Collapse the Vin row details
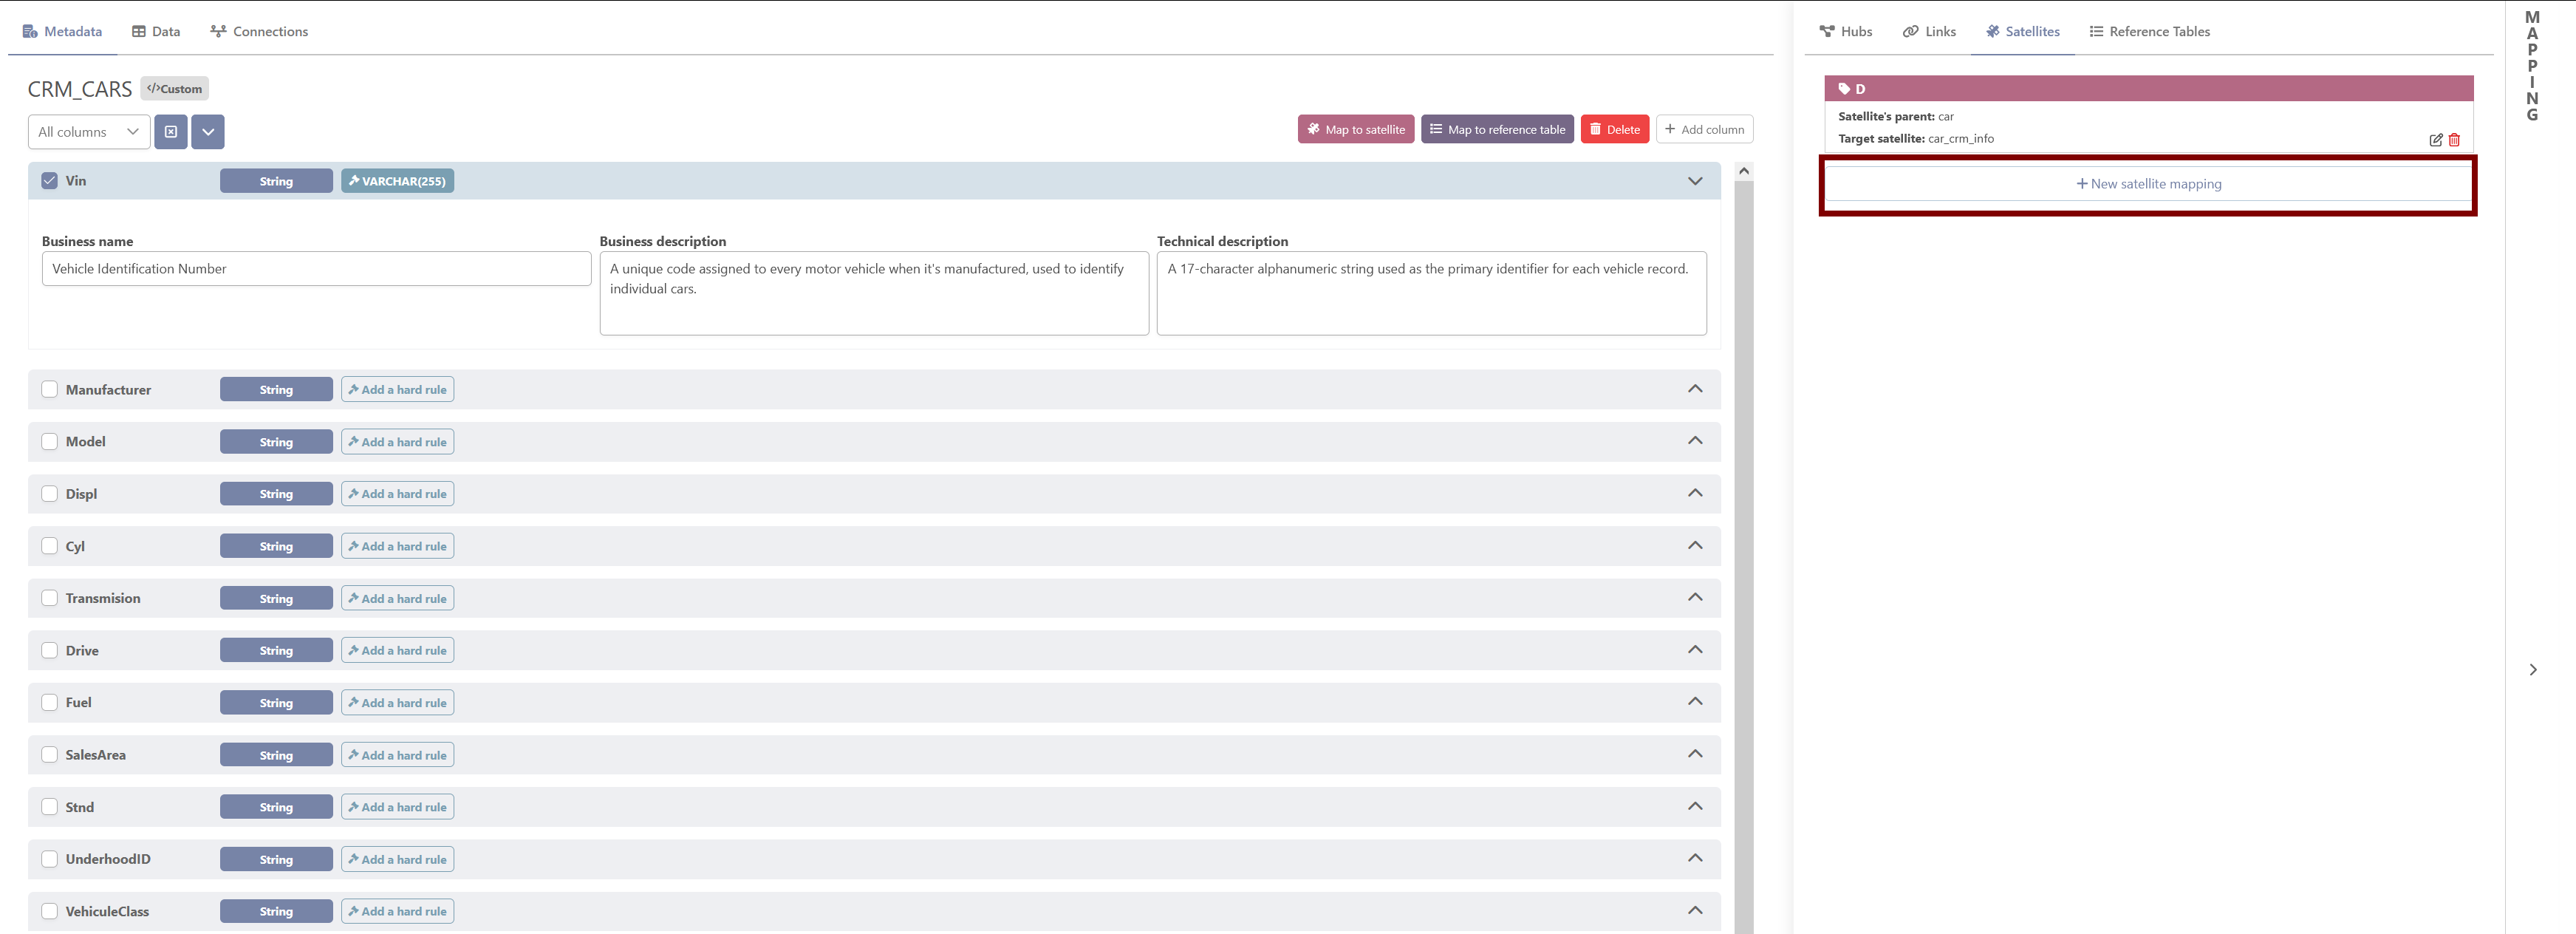 pos(1695,181)
